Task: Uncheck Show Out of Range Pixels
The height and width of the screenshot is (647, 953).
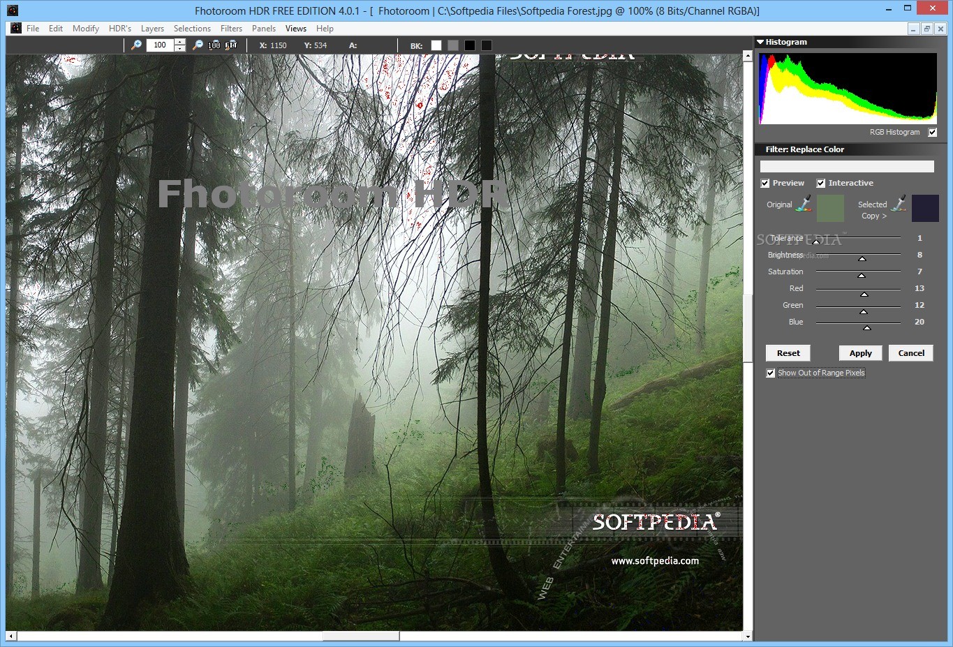Action: 771,373
